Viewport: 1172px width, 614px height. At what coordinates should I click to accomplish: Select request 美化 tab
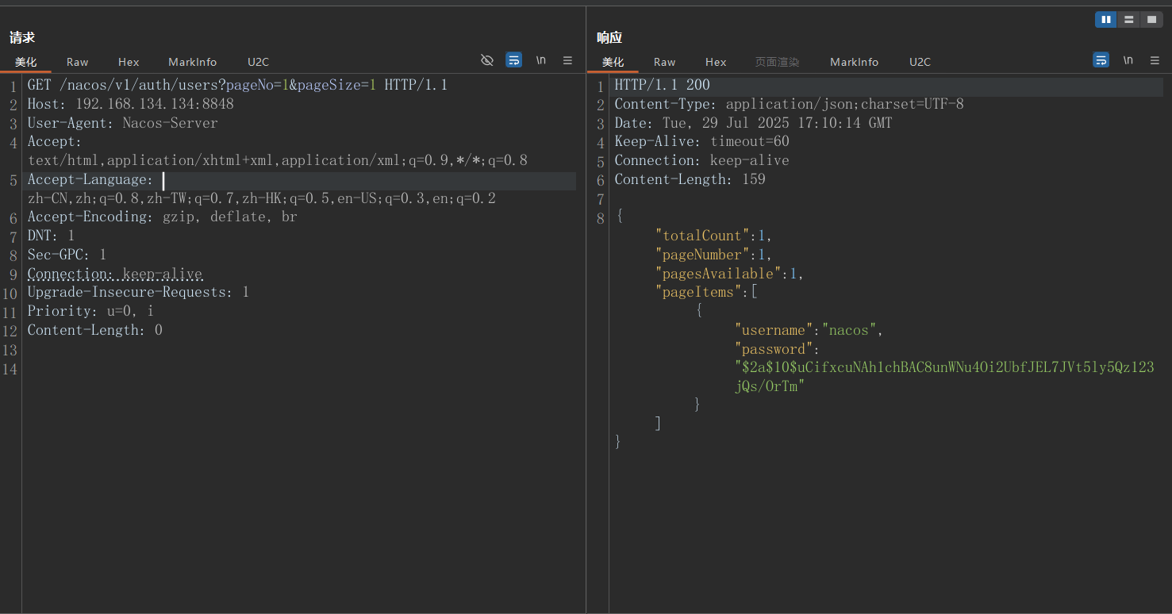(25, 62)
